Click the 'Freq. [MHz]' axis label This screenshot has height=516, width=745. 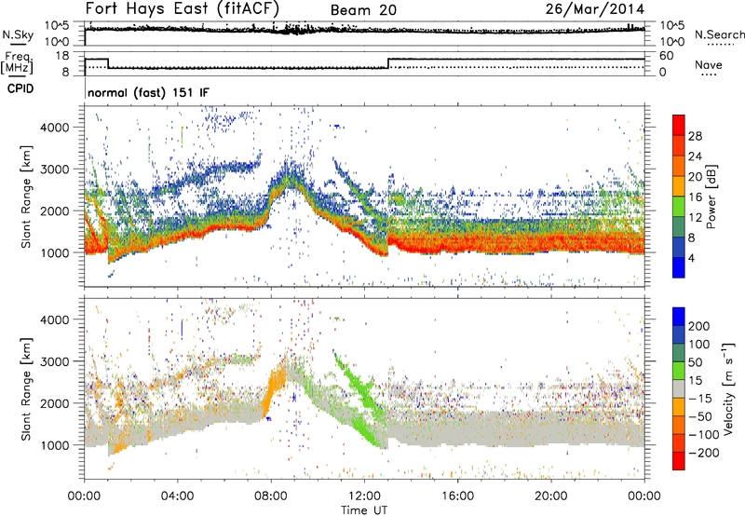[x=17, y=63]
